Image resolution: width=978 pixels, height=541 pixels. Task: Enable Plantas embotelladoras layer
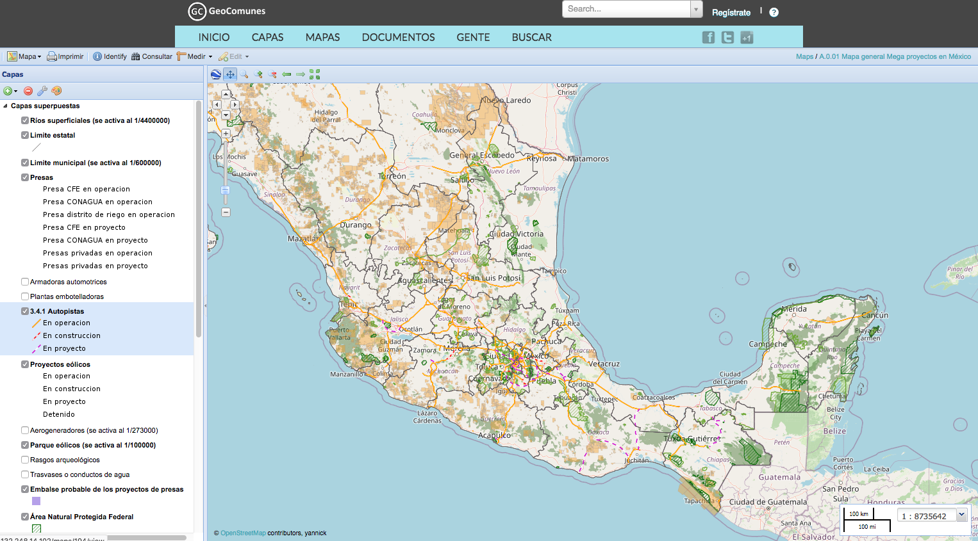(25, 296)
